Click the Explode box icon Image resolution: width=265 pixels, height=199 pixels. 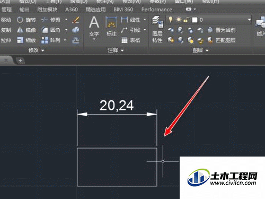[76, 30]
